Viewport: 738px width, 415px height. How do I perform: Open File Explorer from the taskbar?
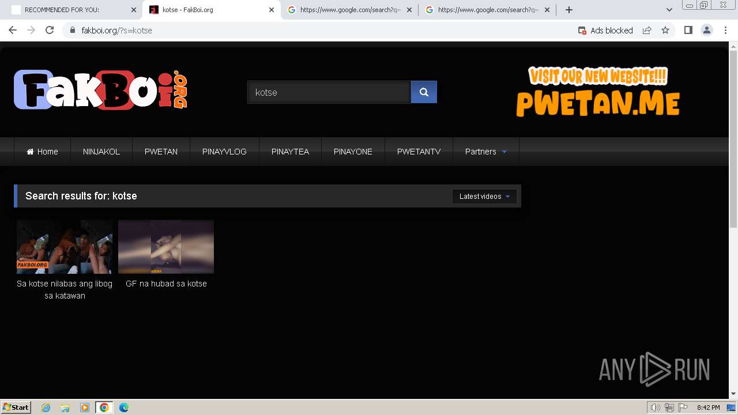click(65, 408)
